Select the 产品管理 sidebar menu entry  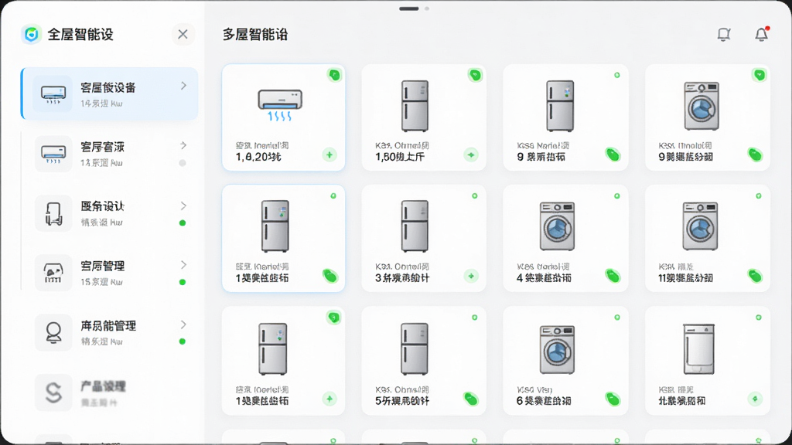110,392
